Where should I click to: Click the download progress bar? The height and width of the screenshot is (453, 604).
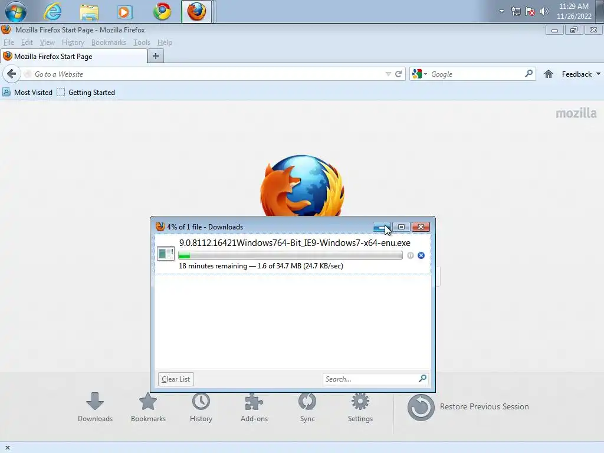click(x=290, y=255)
